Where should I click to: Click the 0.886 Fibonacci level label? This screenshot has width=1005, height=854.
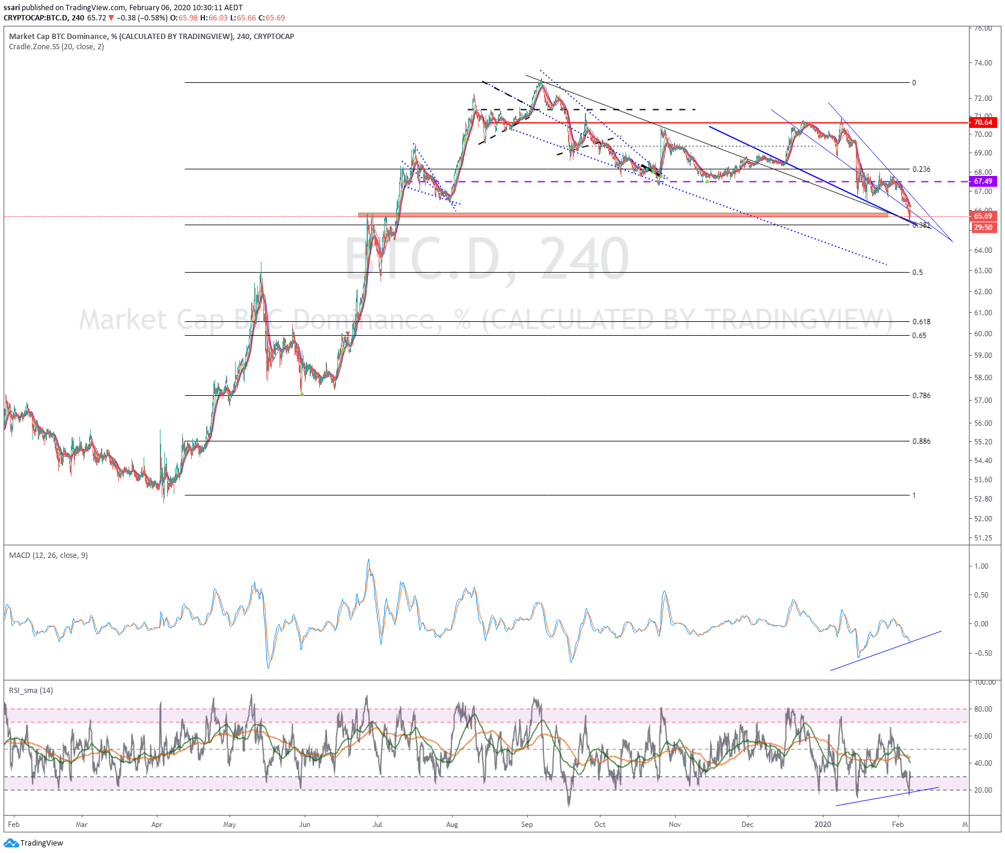tap(921, 441)
